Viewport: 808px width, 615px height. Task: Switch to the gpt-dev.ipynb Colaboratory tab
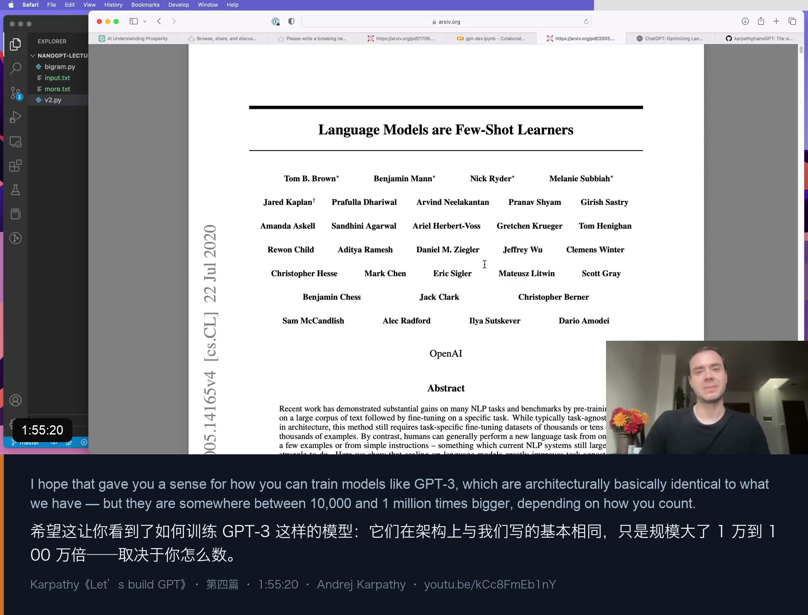pyautogui.click(x=492, y=39)
